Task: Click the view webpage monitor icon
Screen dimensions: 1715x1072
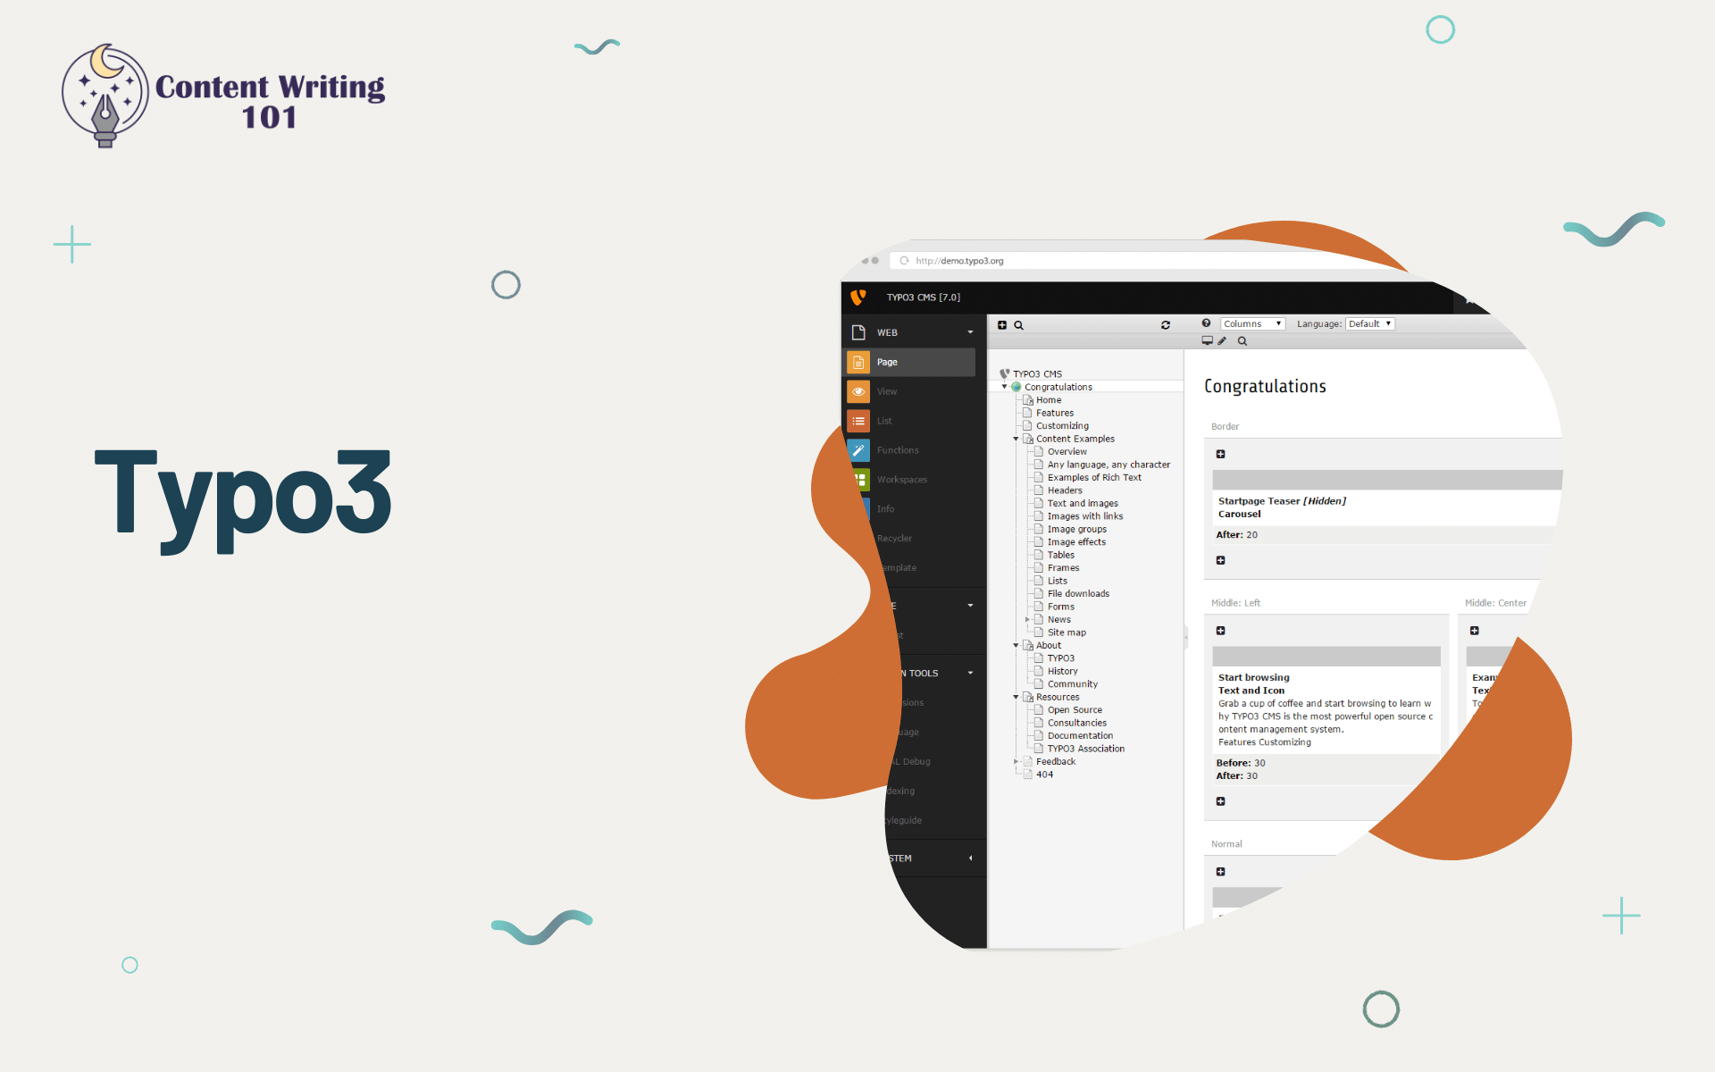Action: tap(1208, 340)
